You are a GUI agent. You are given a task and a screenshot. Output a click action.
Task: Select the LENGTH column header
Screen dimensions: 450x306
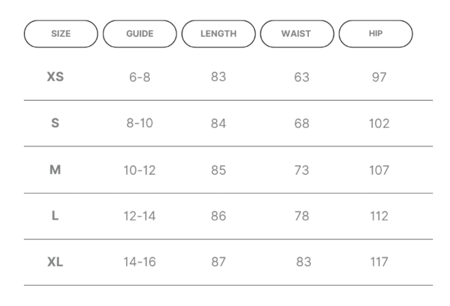pyautogui.click(x=218, y=34)
